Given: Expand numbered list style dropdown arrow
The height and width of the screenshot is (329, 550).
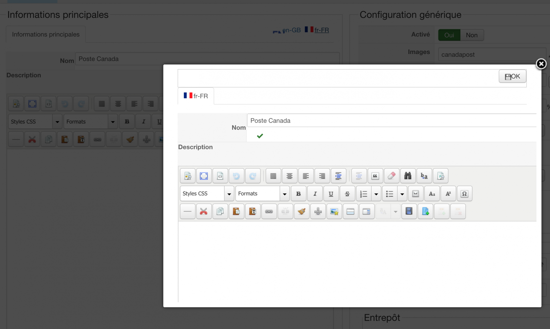Looking at the screenshot, I should 376,194.
